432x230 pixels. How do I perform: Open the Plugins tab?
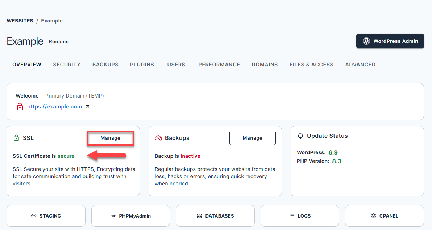coord(142,65)
